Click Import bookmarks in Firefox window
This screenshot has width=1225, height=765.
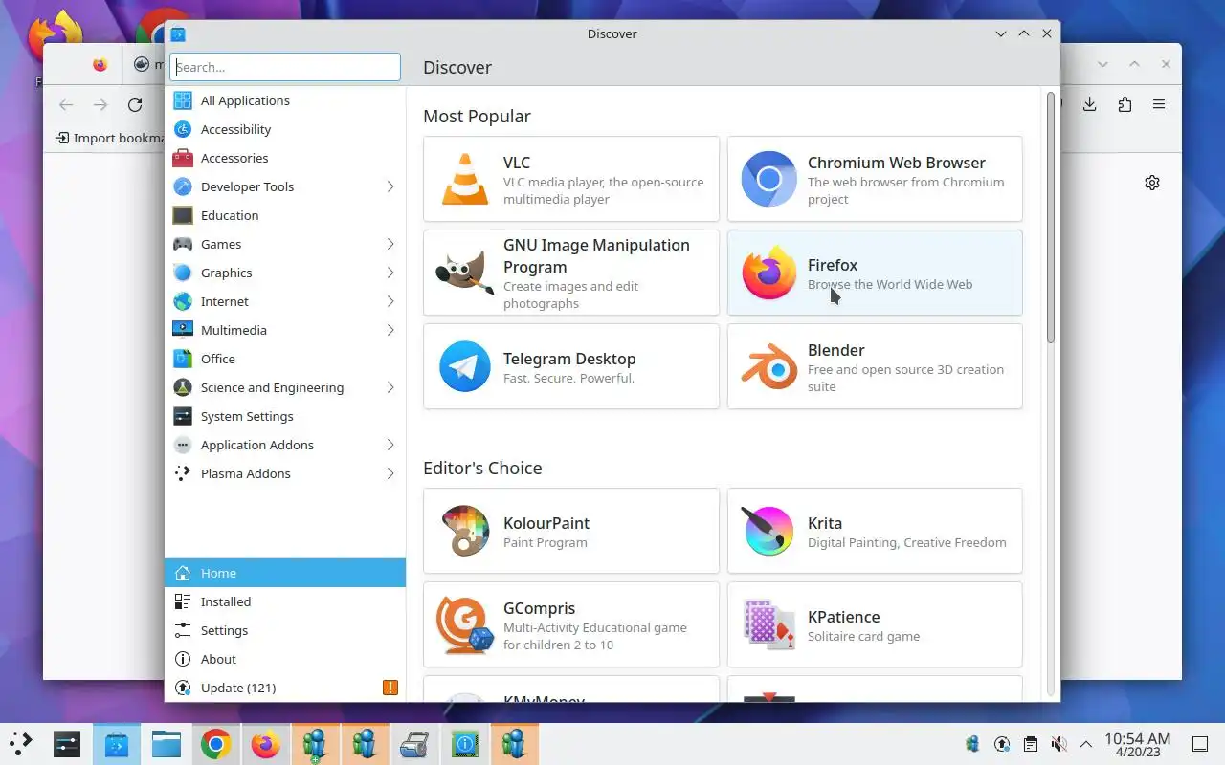click(112, 138)
